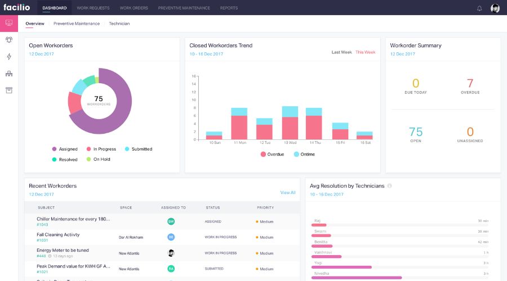Toggle the Ontime legend item
The width and height of the screenshot is (507, 281).
point(304,154)
